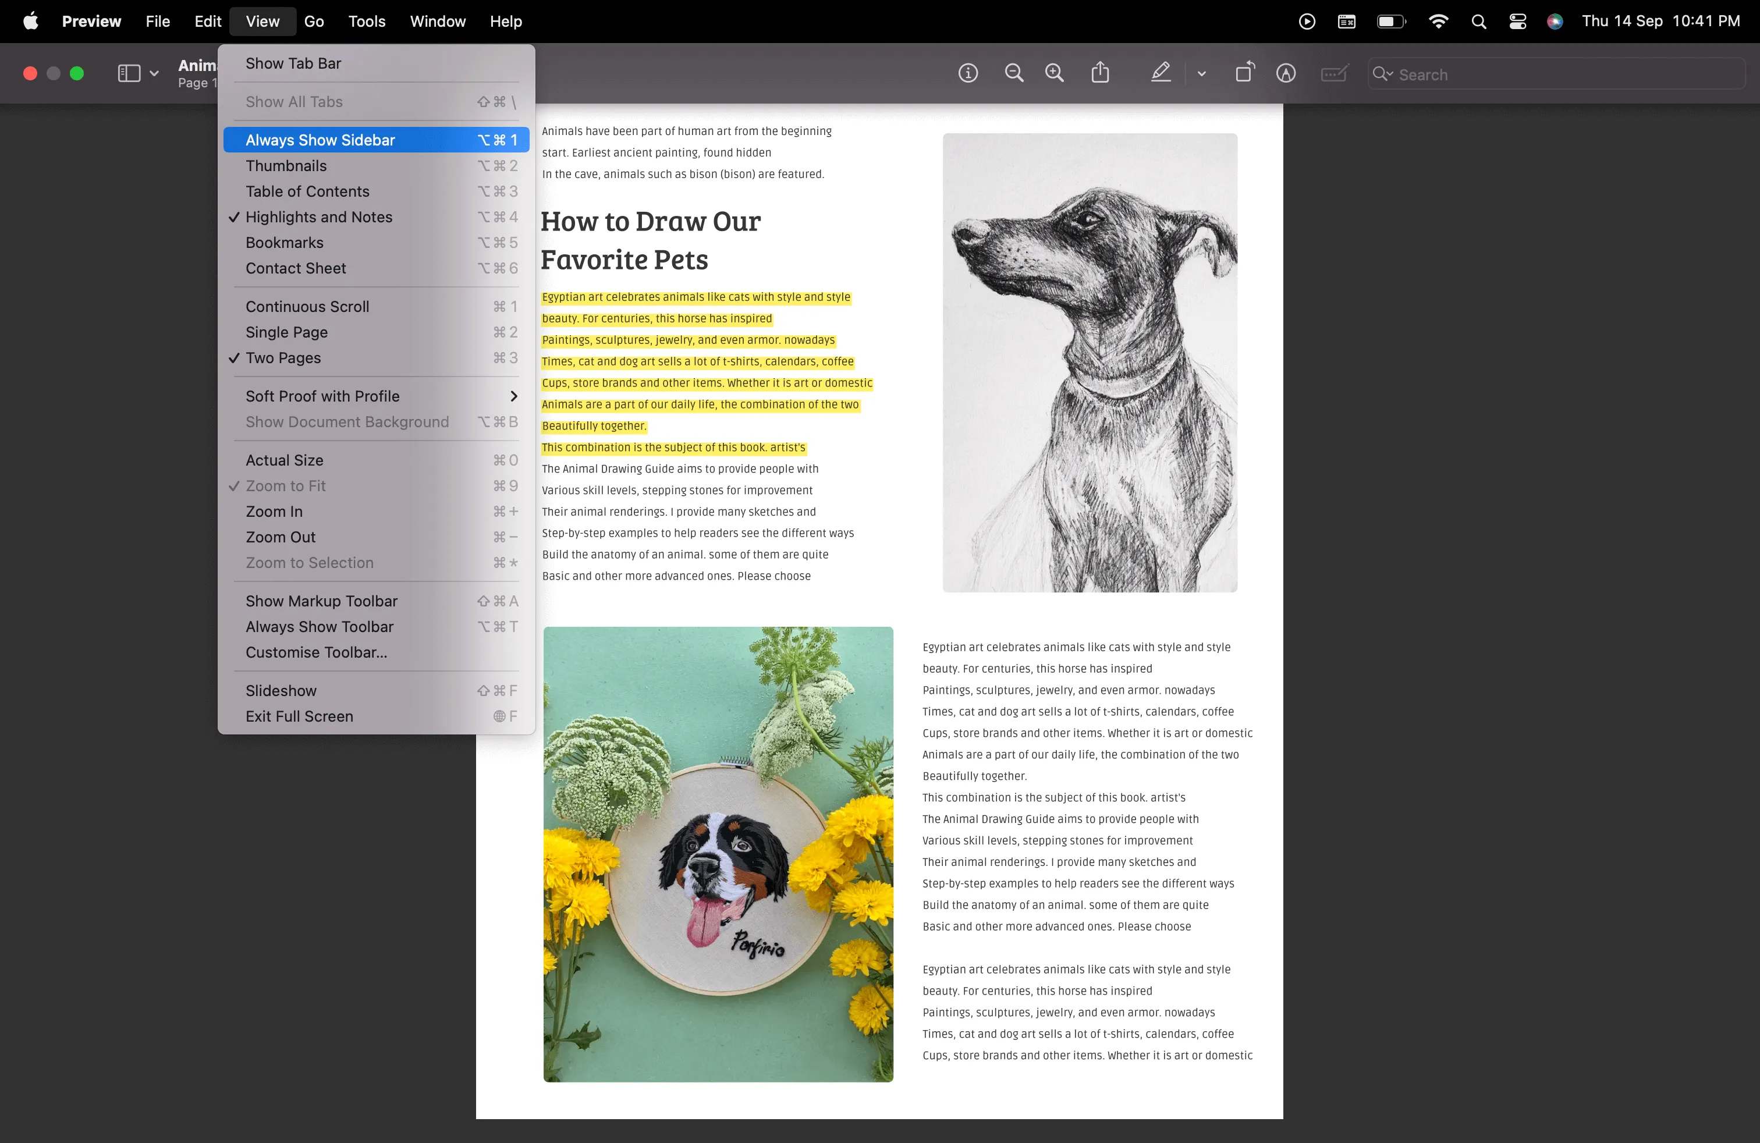Select Actual Size view option

click(283, 459)
